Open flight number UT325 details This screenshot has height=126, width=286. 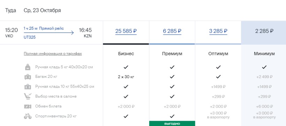point(30,37)
